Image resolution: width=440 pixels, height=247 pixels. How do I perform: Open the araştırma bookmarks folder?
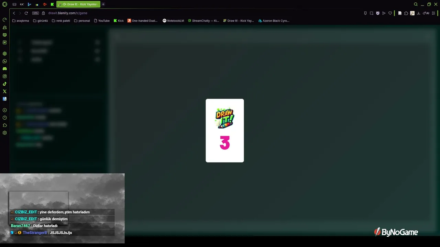pos(21,21)
